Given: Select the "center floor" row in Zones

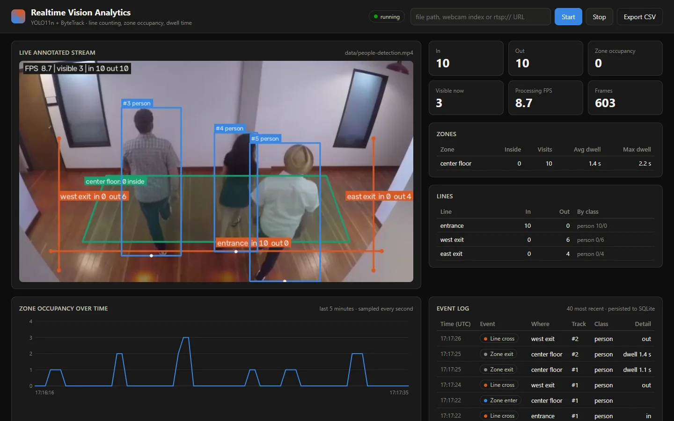Looking at the screenshot, I should point(546,163).
